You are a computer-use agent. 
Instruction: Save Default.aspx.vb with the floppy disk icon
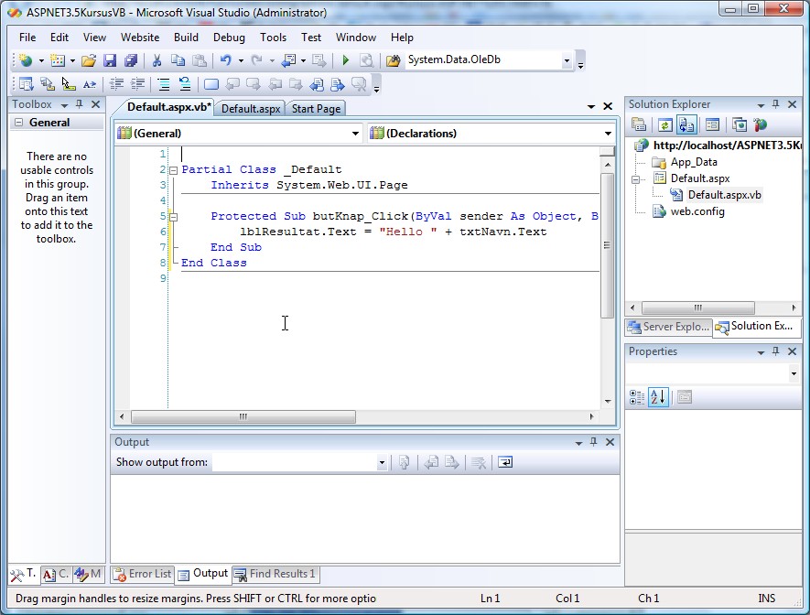110,60
